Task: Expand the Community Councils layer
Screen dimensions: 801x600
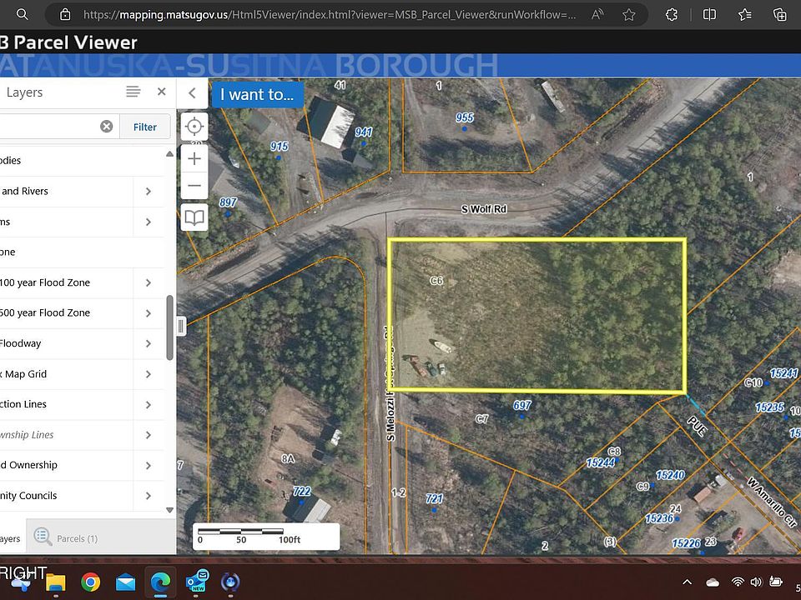Action: [149, 496]
